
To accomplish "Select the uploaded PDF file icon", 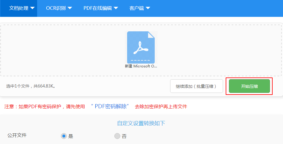I will click(x=141, y=48).
